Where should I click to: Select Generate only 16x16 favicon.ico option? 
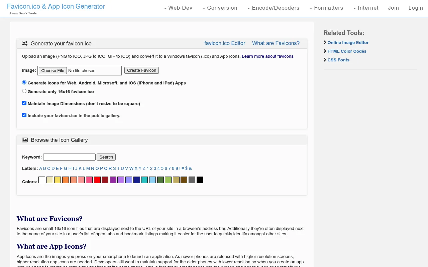point(24,91)
